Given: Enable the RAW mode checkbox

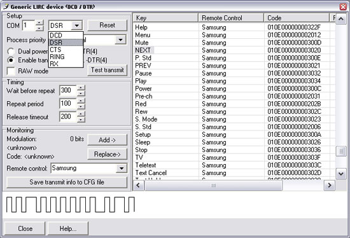Looking at the screenshot, I should tap(11, 71).
